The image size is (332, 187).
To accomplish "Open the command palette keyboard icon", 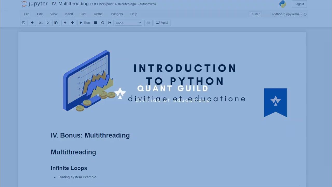I will [148, 23].
